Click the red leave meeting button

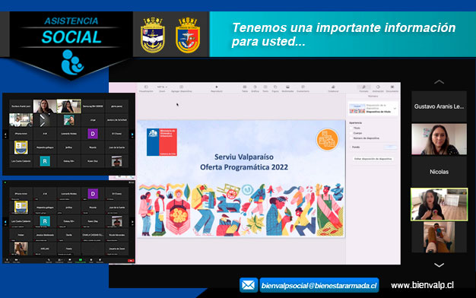131,261
